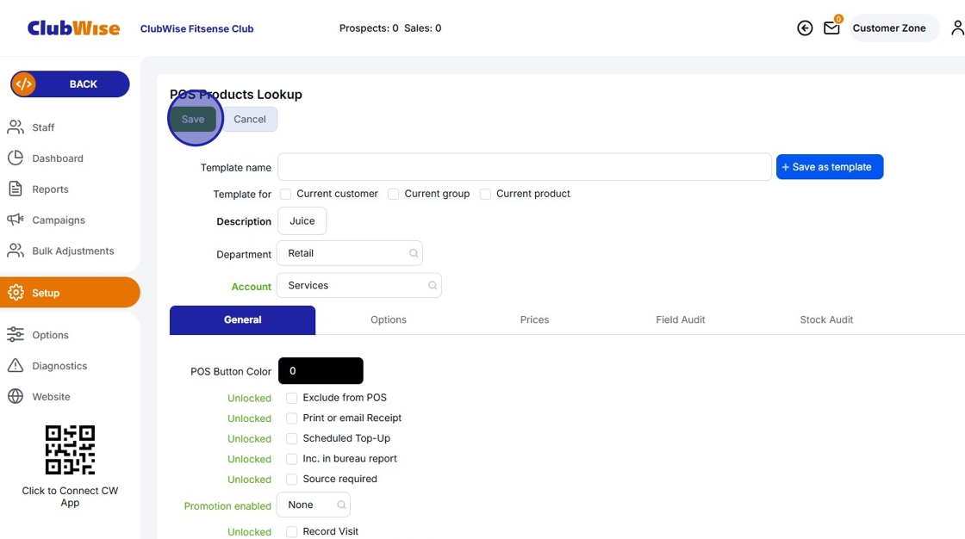This screenshot has height=539, width=965.
Task: Click the Unlocked label beside Scheduled Top-Up
Action: pyautogui.click(x=249, y=439)
